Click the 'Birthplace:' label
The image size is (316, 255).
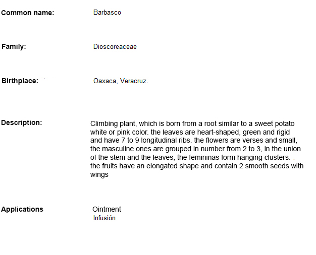(x=20, y=81)
